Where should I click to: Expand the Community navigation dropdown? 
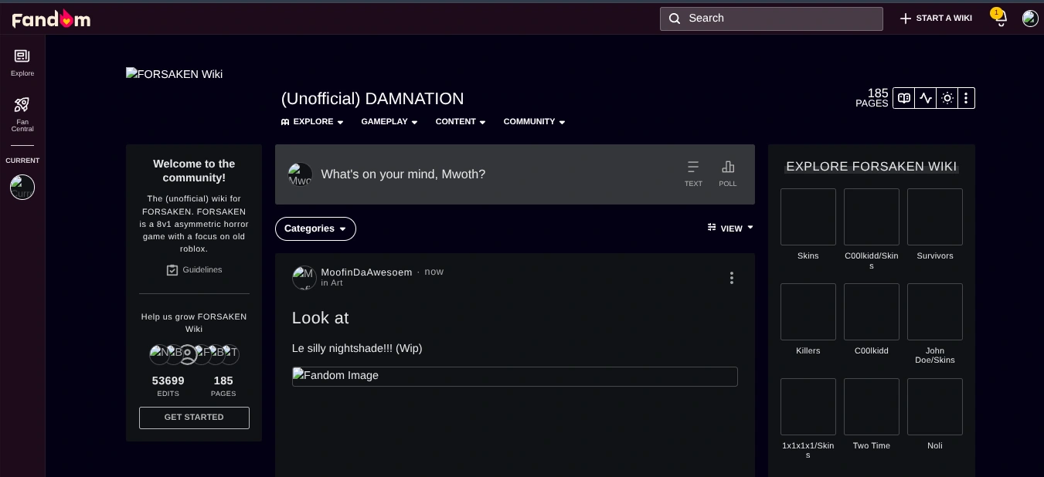coord(533,122)
